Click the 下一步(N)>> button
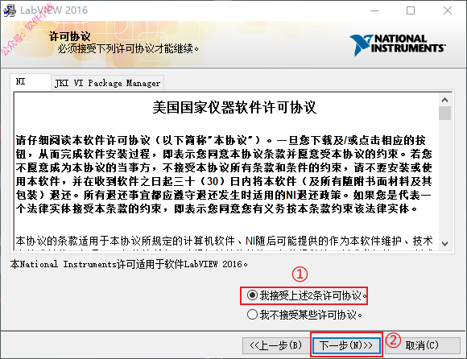Viewport: 467px width, 359px height. tap(346, 345)
